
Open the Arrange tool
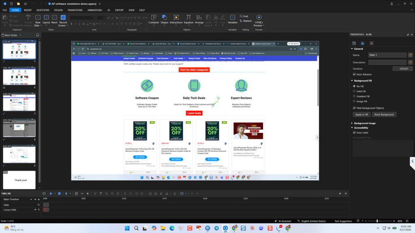tap(199, 19)
